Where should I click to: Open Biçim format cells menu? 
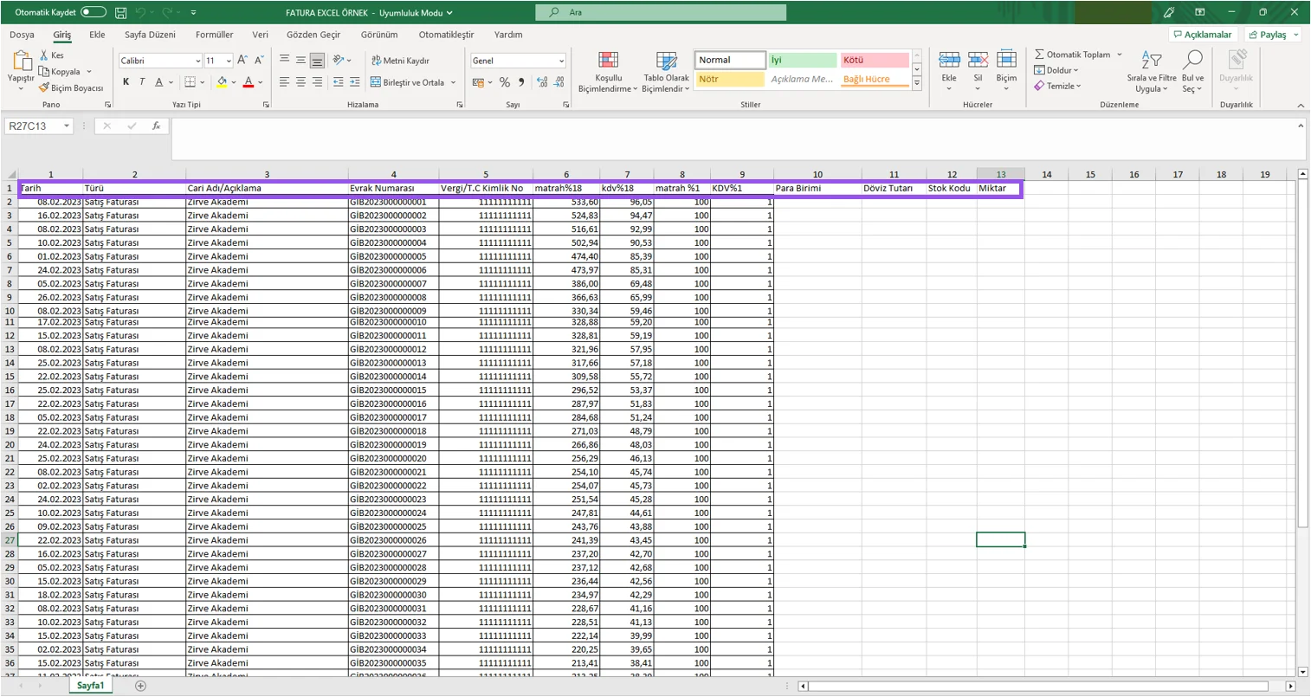click(1006, 71)
